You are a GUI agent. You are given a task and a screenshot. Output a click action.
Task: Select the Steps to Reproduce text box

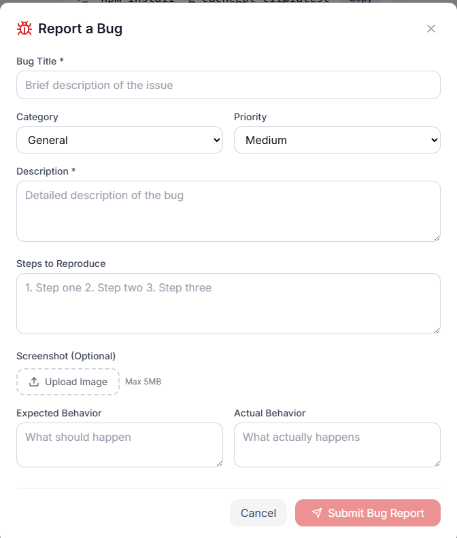[228, 303]
